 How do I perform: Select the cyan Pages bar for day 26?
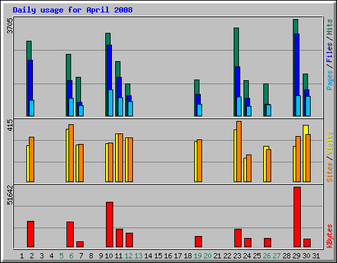pos(269,110)
